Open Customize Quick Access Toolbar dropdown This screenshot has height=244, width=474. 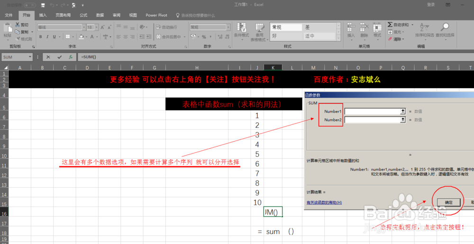click(x=83, y=5)
